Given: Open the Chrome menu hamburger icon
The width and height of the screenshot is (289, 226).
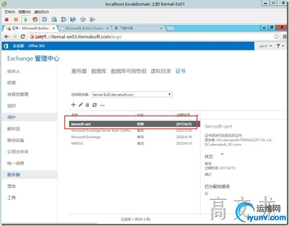Looking at the screenshot, I should pyautogui.click(x=285, y=37).
